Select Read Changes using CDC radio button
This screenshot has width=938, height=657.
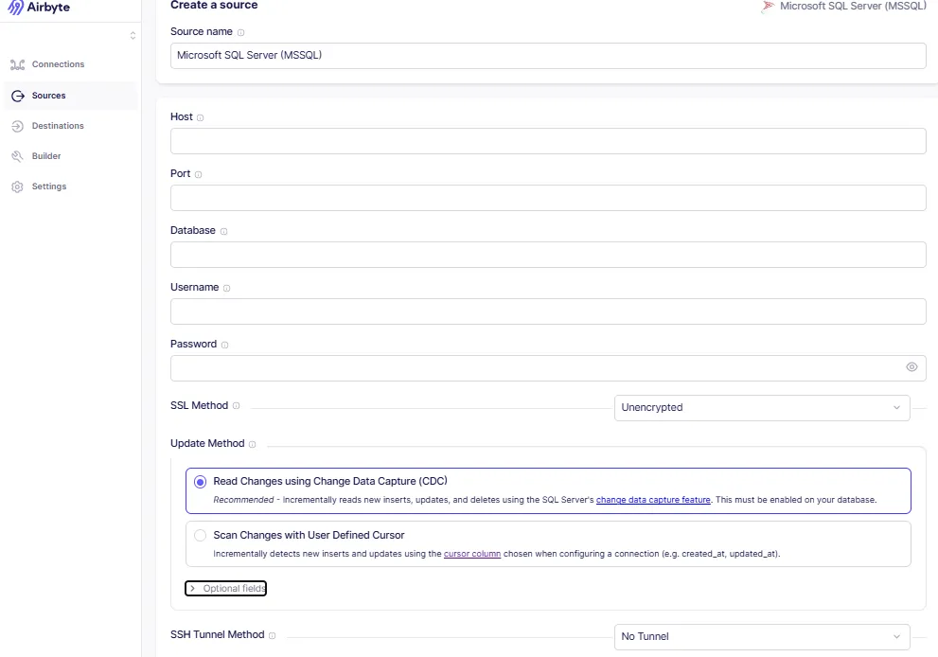coord(201,482)
